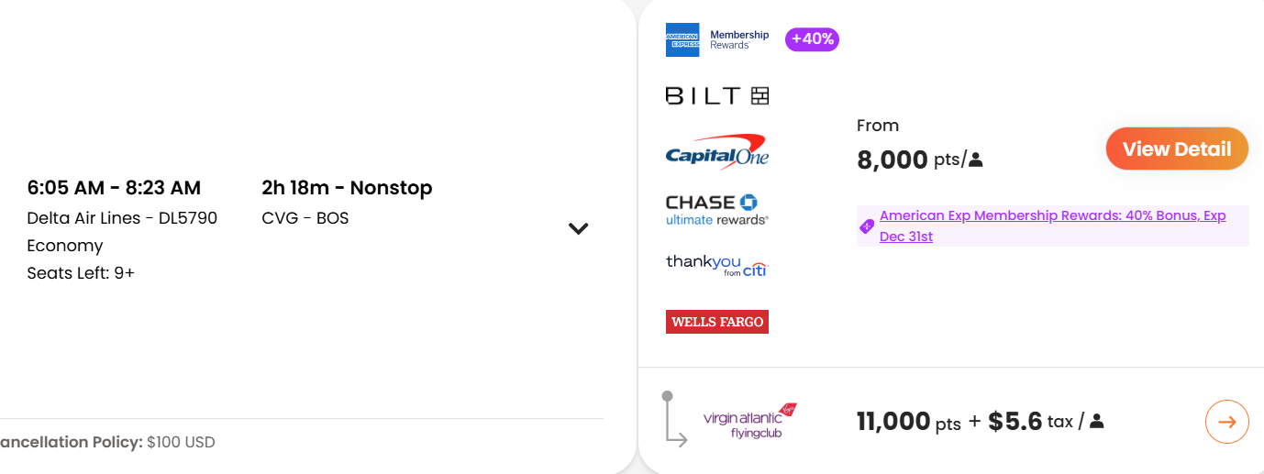Click the Chase Ultimate Rewards logo
This screenshot has height=474, width=1264.
(x=716, y=209)
